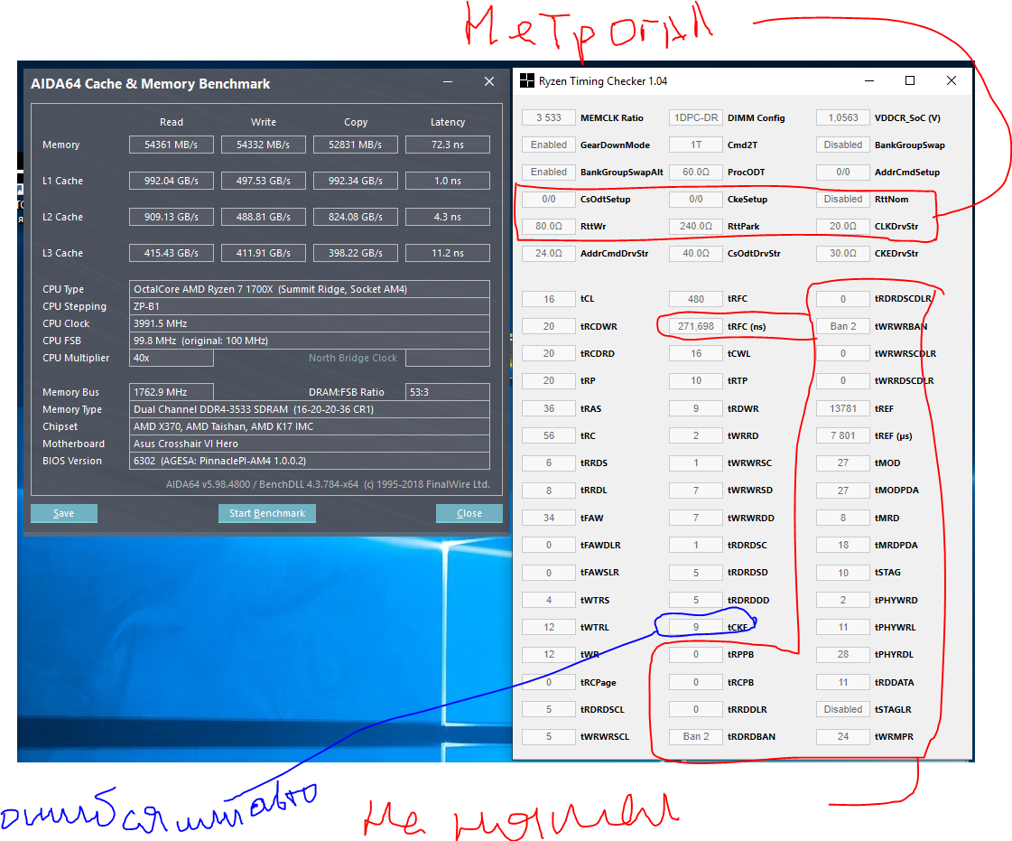This screenshot has height=841, width=1012.
Task: Click Motherboard Asus Crosshair VI Hero field
Action: pyautogui.click(x=309, y=444)
